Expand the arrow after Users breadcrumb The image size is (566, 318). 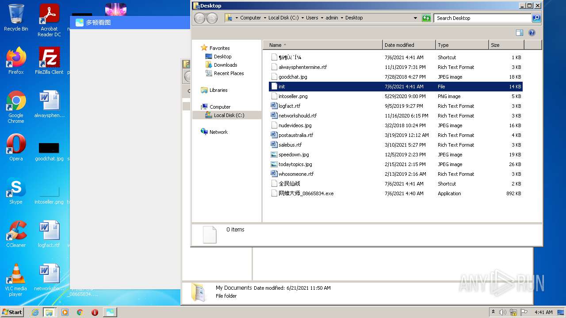point(322,18)
